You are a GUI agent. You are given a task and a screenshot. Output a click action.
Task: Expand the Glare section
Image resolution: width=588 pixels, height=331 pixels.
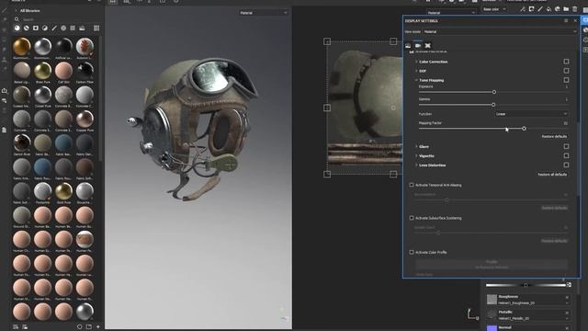click(416, 146)
